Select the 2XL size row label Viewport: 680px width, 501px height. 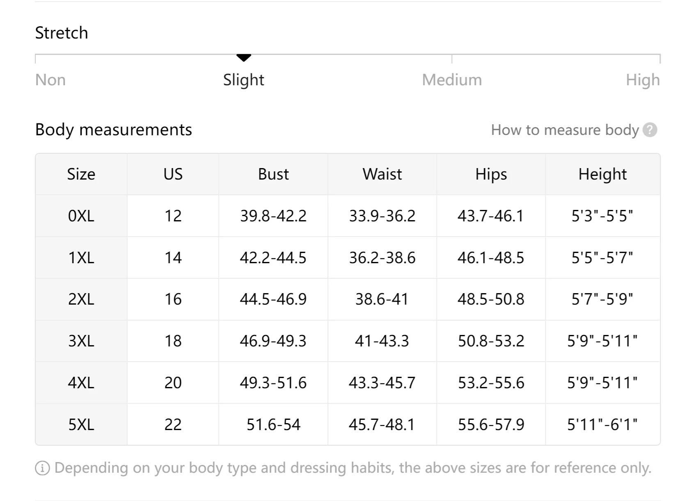point(81,299)
